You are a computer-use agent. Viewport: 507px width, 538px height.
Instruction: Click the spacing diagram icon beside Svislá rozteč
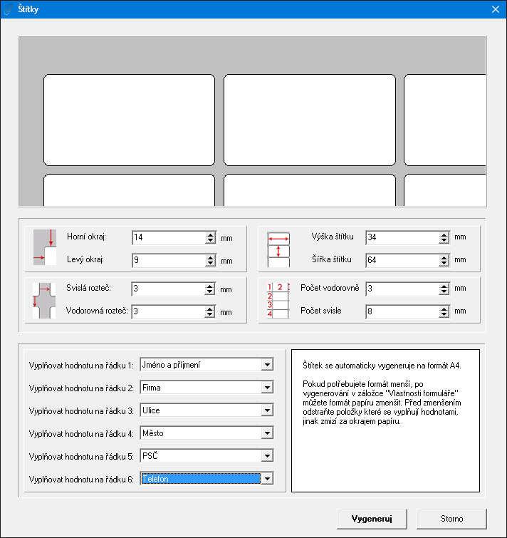click(44, 301)
